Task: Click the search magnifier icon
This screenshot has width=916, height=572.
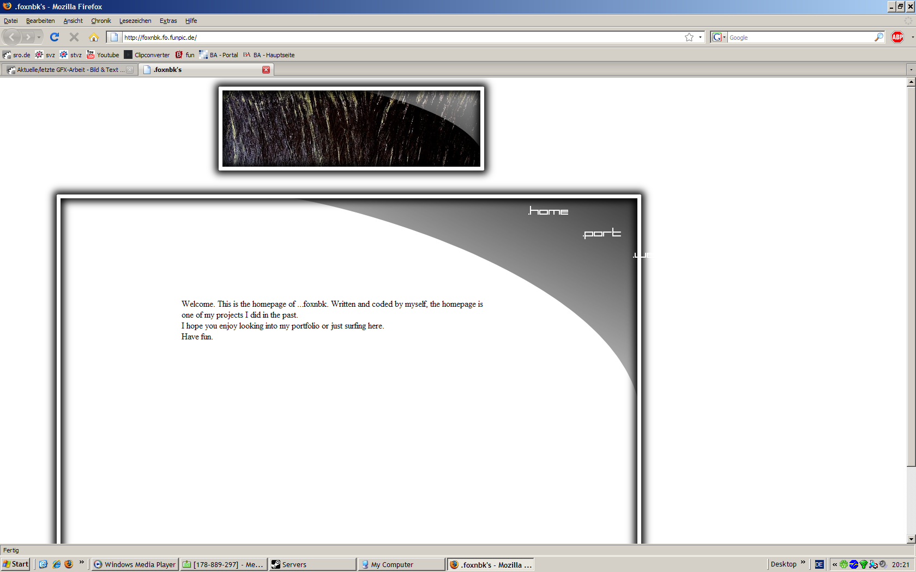Action: pos(878,37)
